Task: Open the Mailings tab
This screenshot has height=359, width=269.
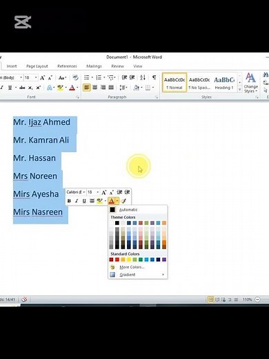Action: 94,66
